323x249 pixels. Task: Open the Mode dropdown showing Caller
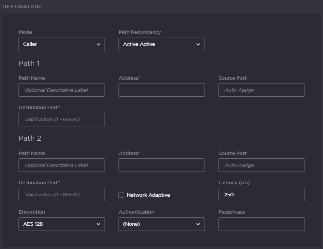[x=62, y=44]
